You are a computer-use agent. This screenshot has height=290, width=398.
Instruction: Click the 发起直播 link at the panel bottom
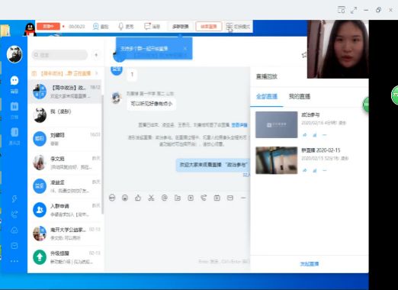(310, 264)
